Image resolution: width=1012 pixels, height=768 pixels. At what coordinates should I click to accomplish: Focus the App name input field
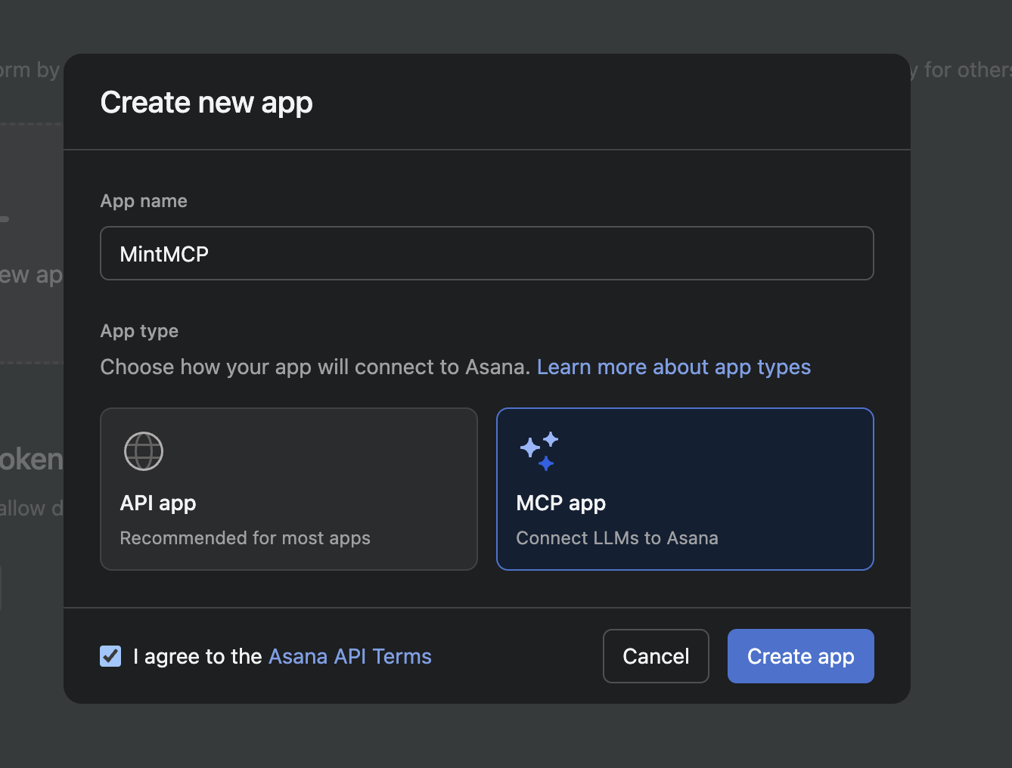click(487, 253)
